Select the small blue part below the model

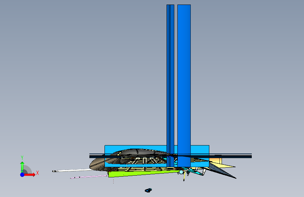(x=148, y=190)
